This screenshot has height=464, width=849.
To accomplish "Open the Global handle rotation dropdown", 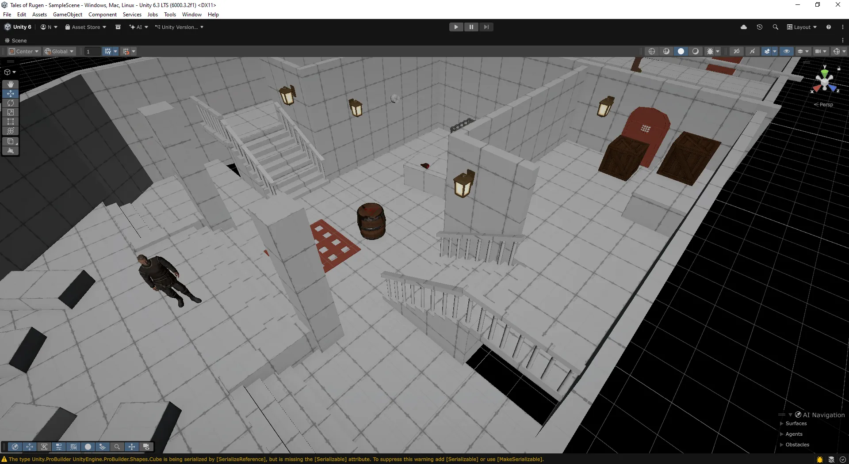I will click(x=59, y=51).
